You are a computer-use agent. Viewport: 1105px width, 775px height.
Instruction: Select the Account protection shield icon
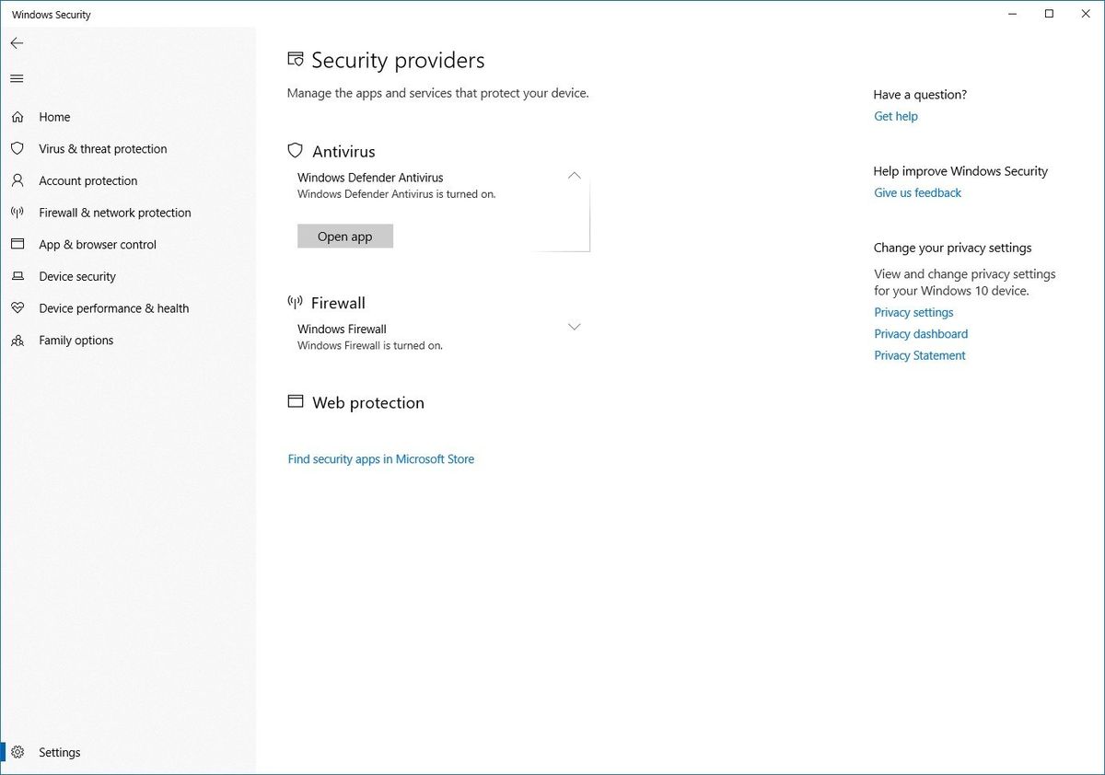point(17,180)
